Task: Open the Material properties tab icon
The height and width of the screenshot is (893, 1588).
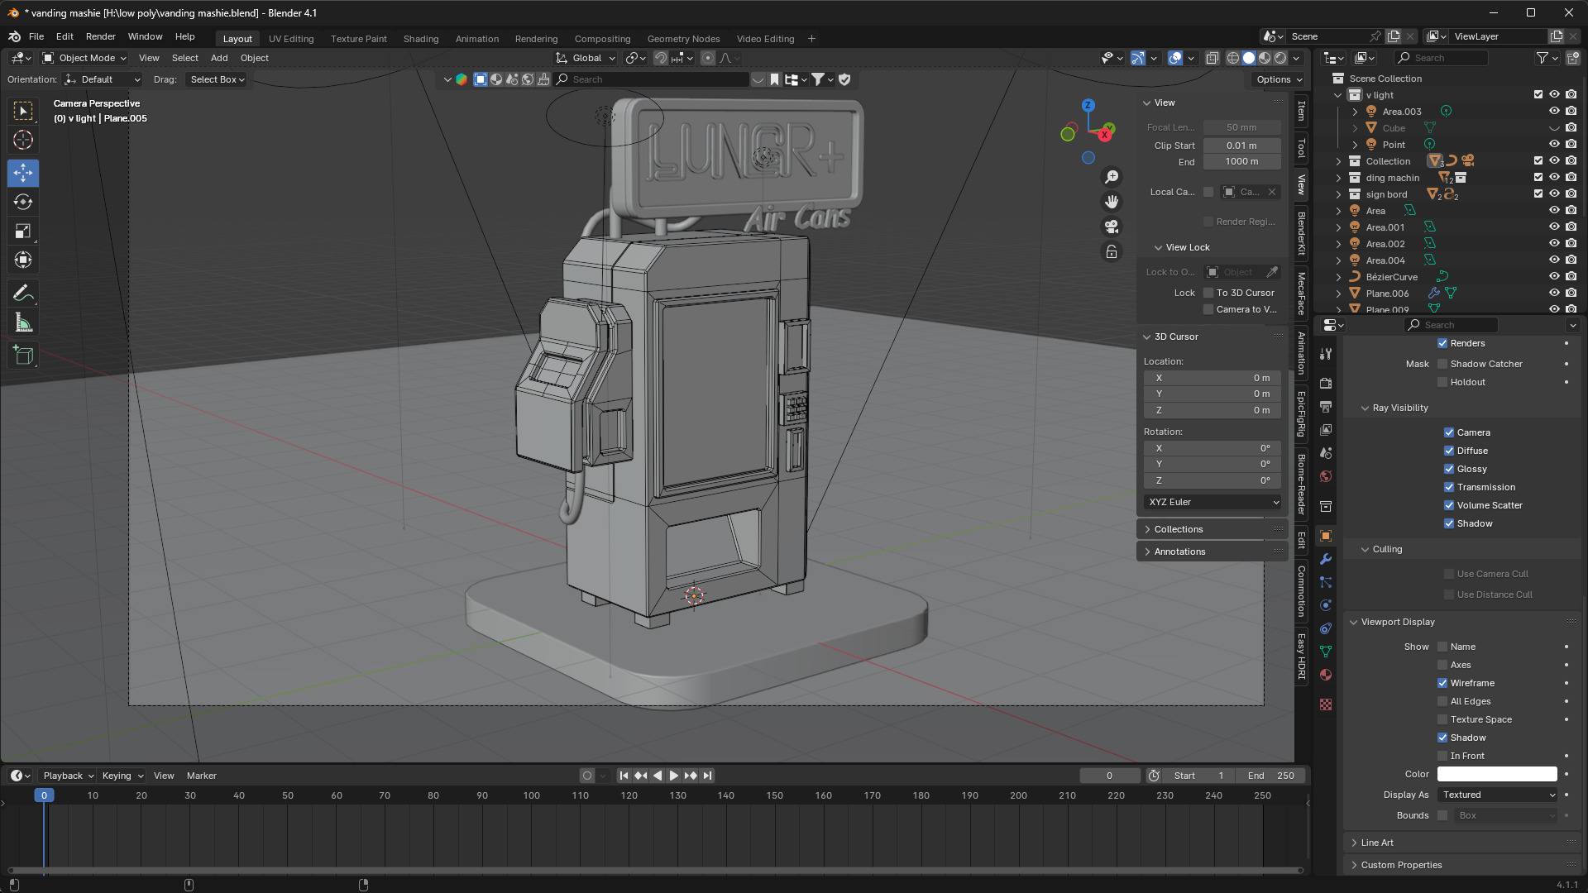Action: pos(1326,675)
